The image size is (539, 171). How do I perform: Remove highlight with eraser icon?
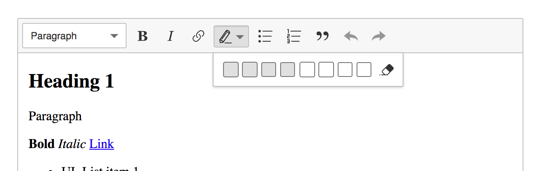pyautogui.click(x=387, y=70)
